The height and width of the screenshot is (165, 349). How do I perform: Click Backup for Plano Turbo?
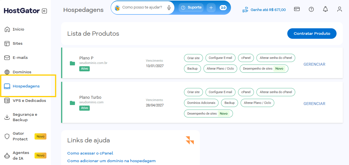pos(230,103)
